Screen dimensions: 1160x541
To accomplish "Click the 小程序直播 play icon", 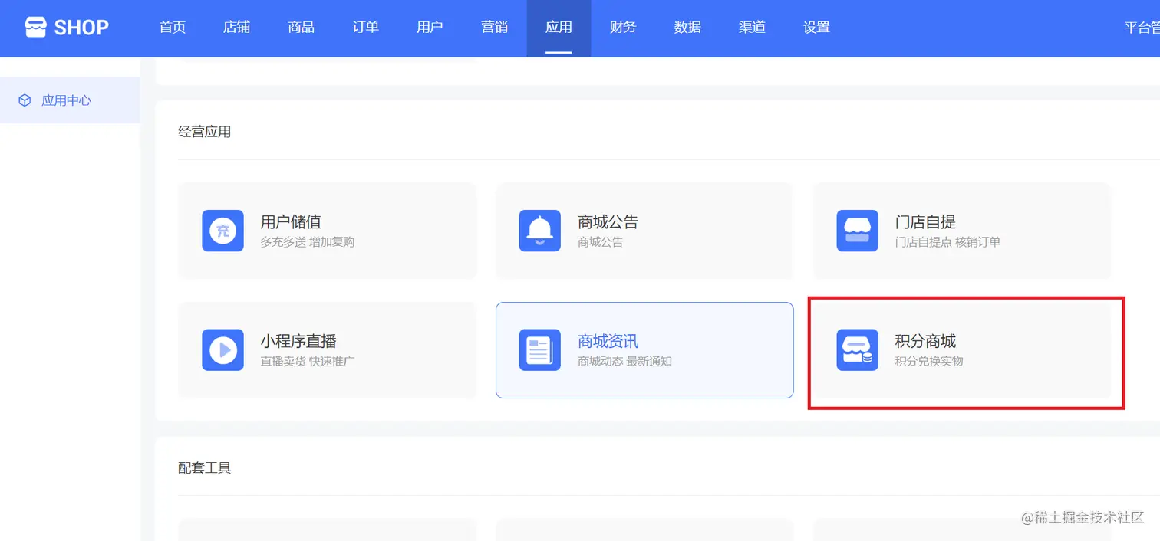I will click(222, 350).
